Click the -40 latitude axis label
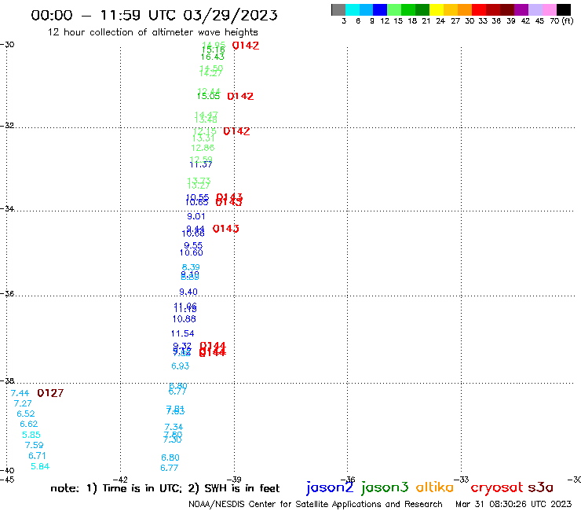Screen dimensions: 581x511 tap(7, 471)
